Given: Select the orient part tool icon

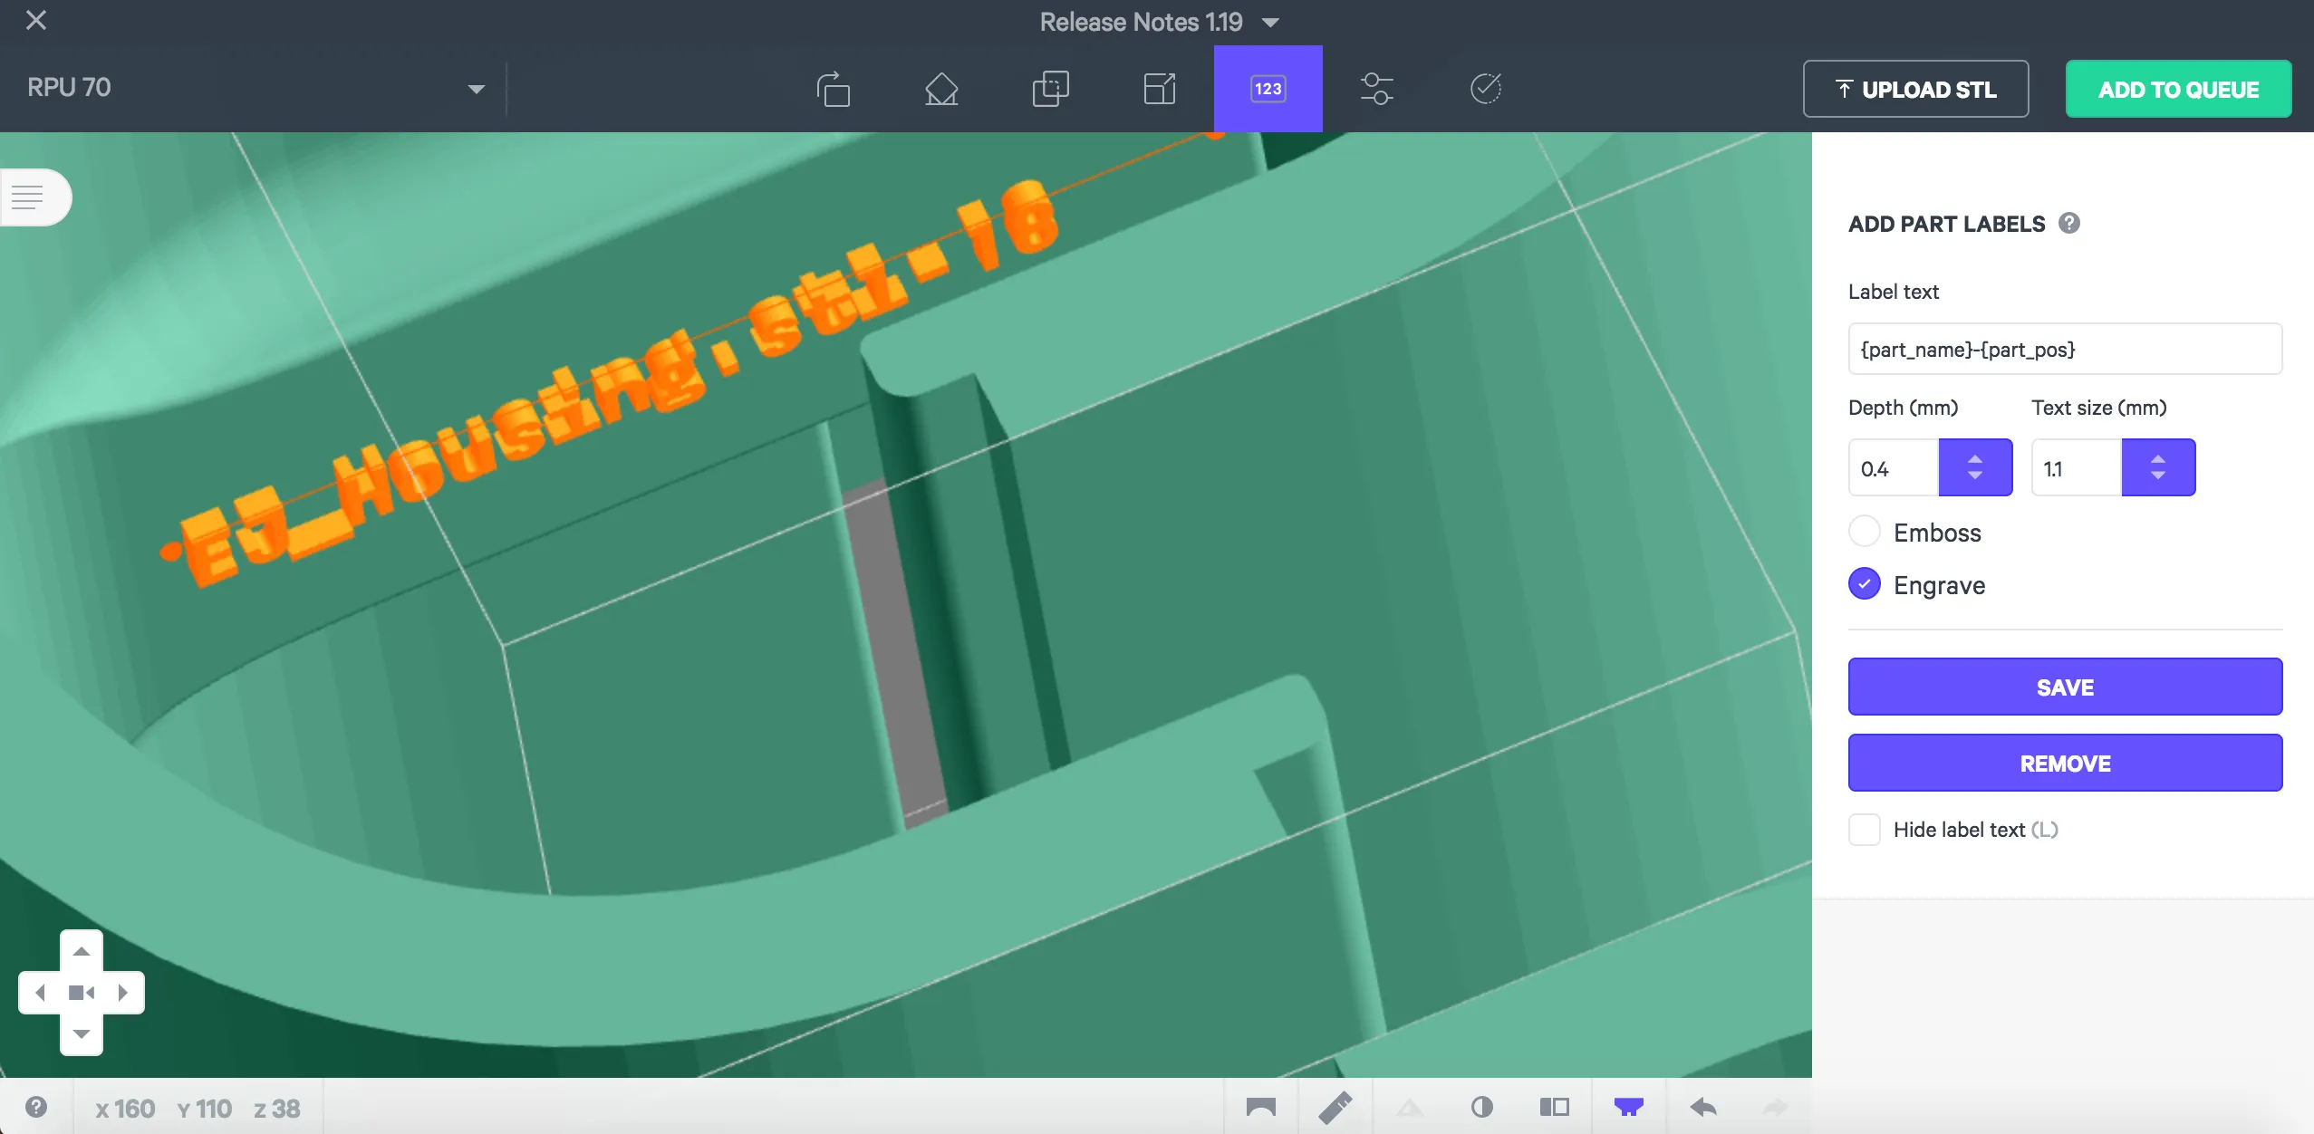Looking at the screenshot, I should pos(941,89).
